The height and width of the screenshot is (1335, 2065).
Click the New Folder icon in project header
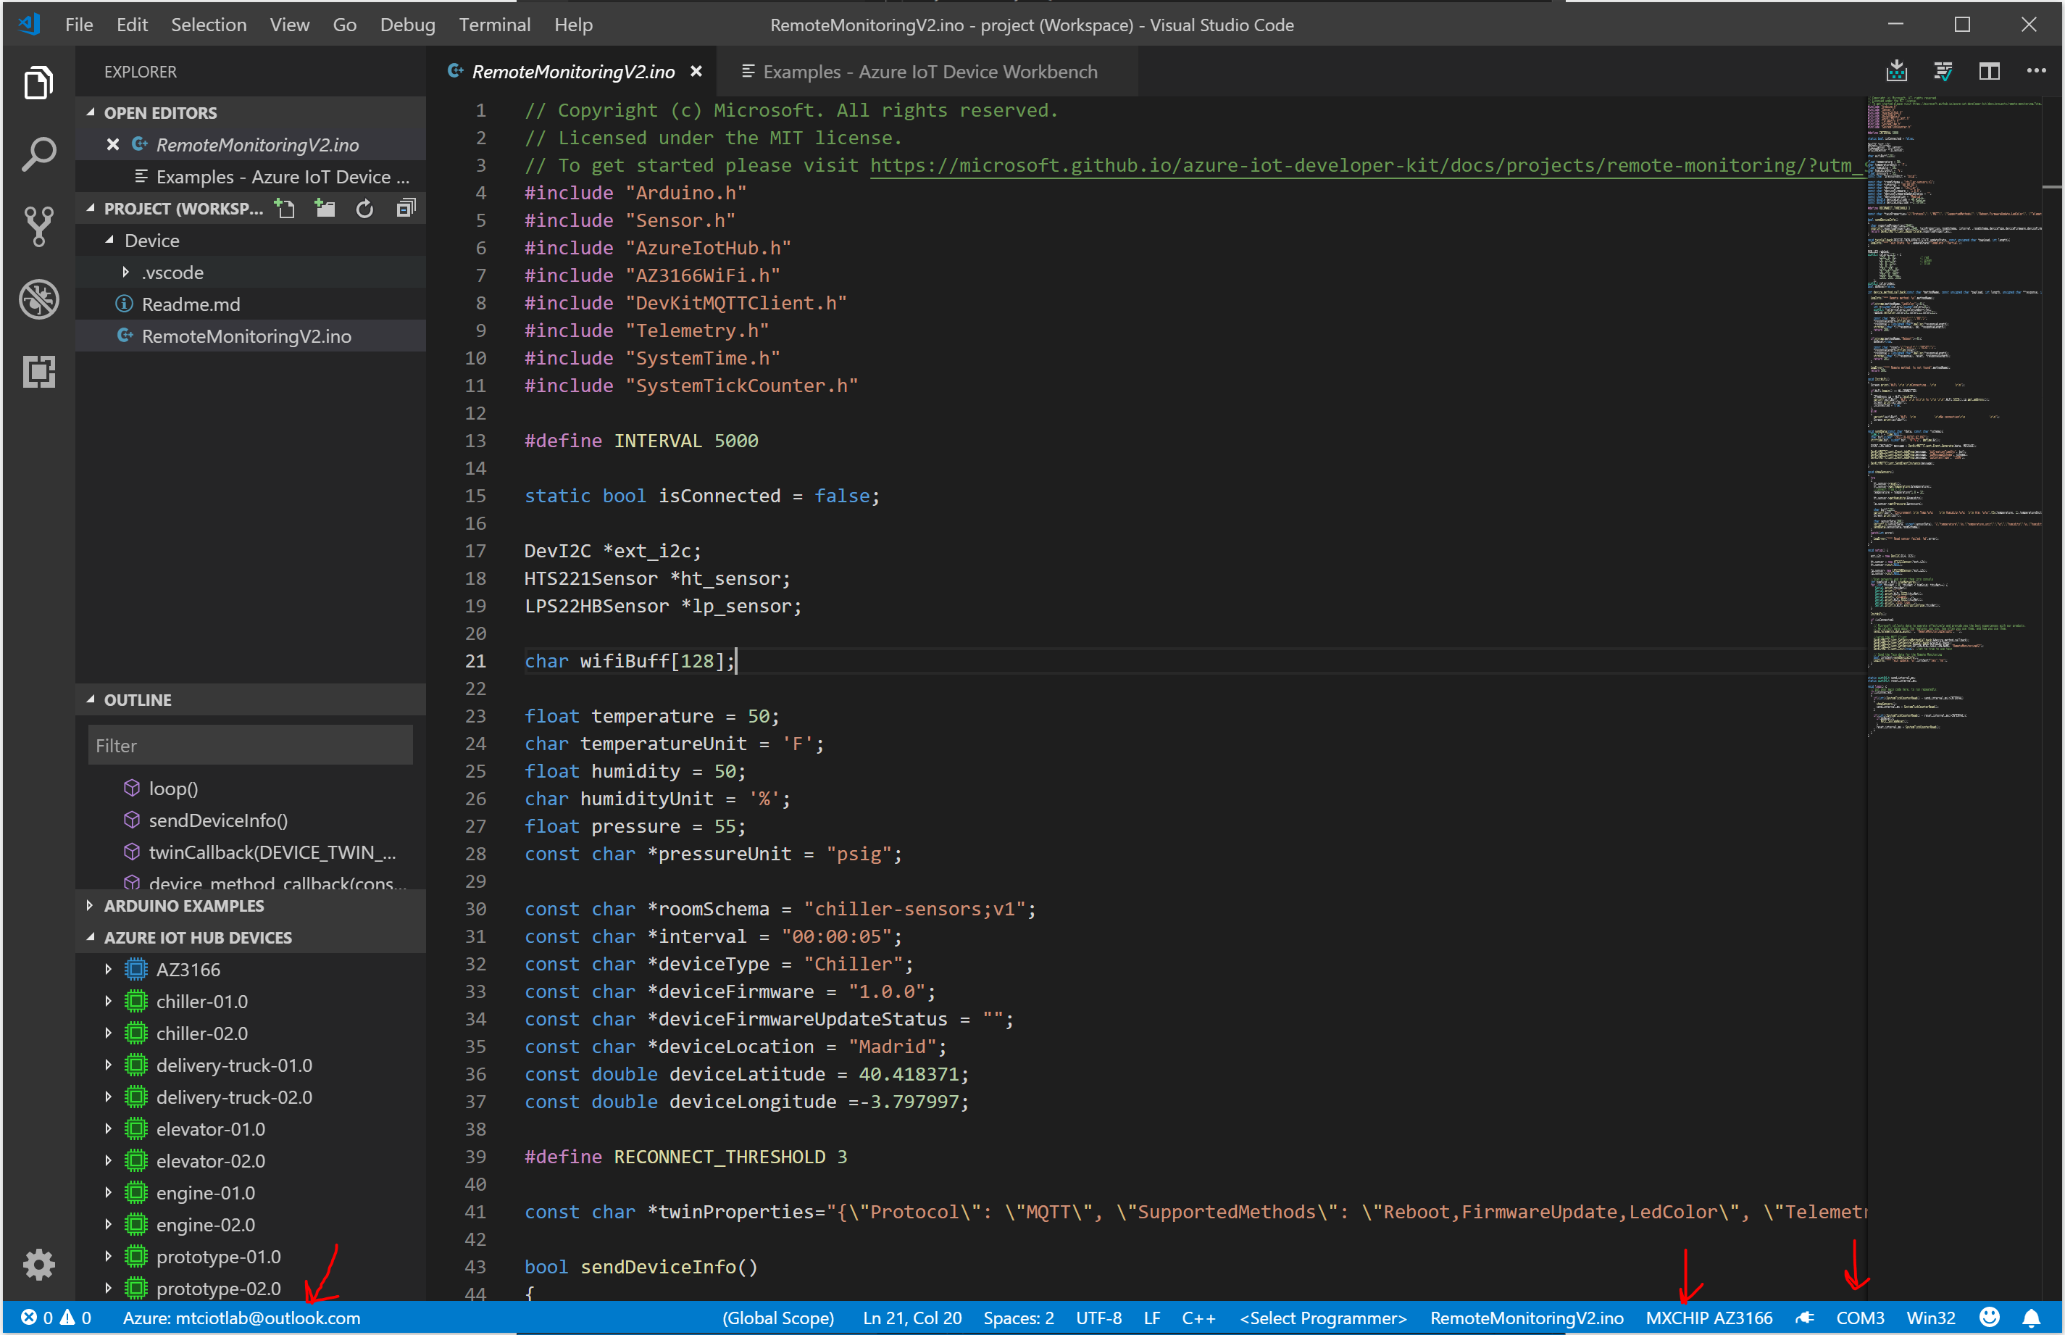point(325,208)
